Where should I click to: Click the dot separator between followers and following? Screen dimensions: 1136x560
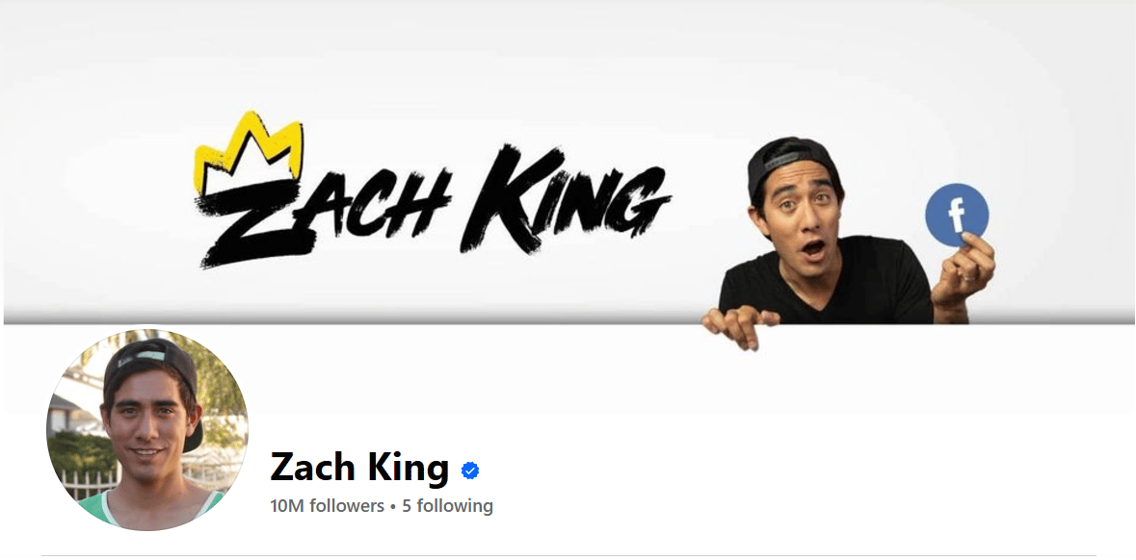click(393, 507)
